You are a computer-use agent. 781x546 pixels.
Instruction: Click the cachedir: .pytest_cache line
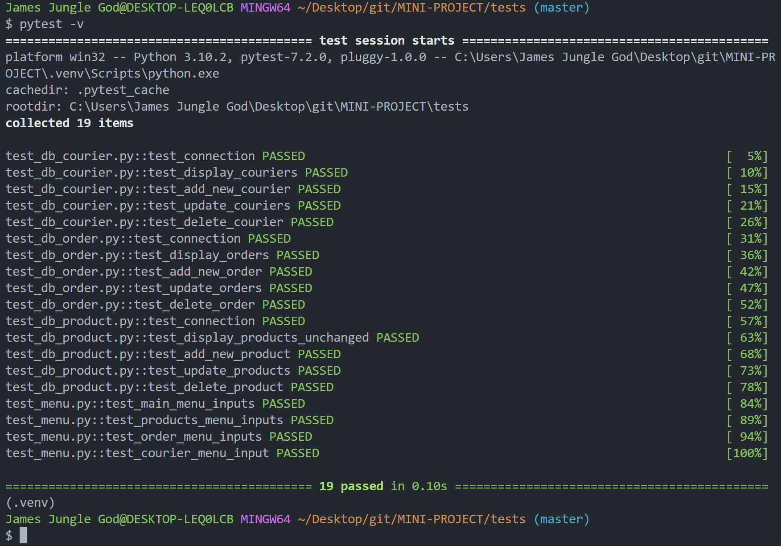87,90
